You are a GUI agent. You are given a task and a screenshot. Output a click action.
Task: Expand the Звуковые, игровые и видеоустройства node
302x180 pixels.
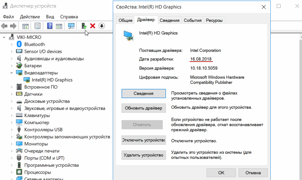pos(12,108)
